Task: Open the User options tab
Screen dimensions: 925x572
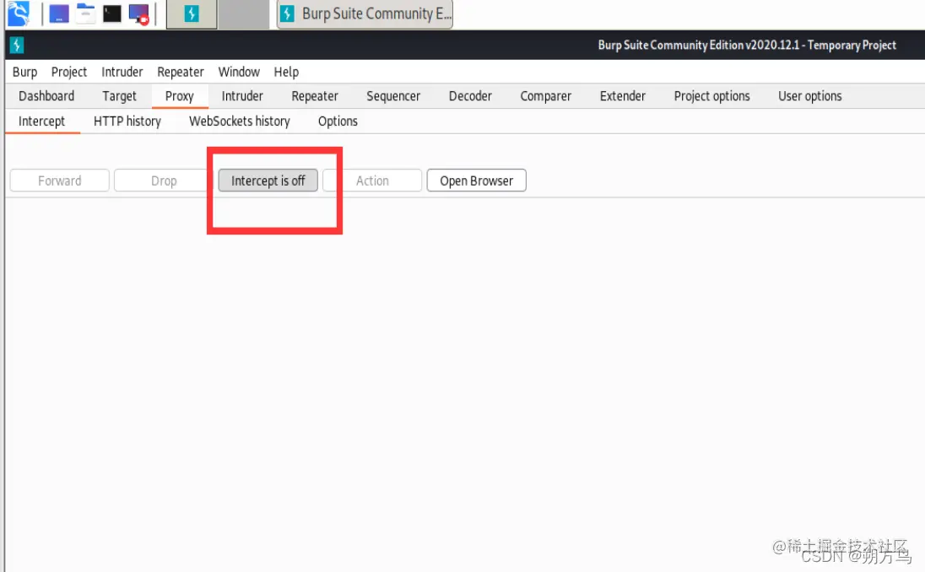Action: click(x=810, y=96)
